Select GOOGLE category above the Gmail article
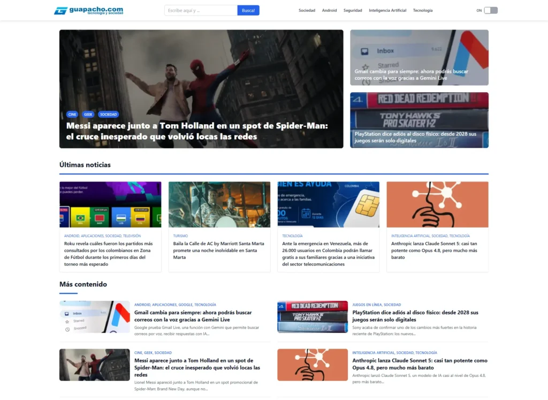 point(185,305)
